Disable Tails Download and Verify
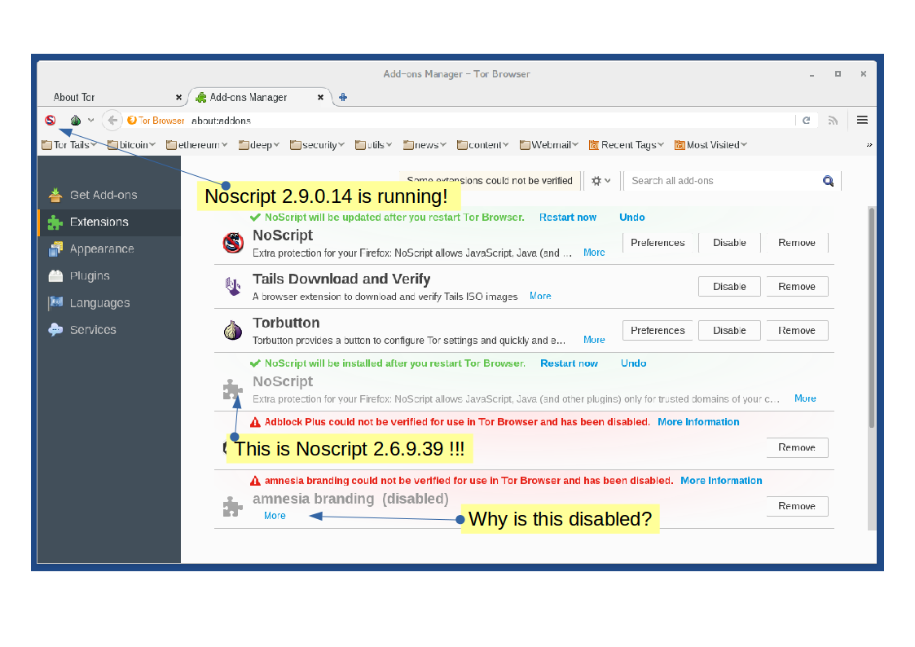 [x=729, y=287]
